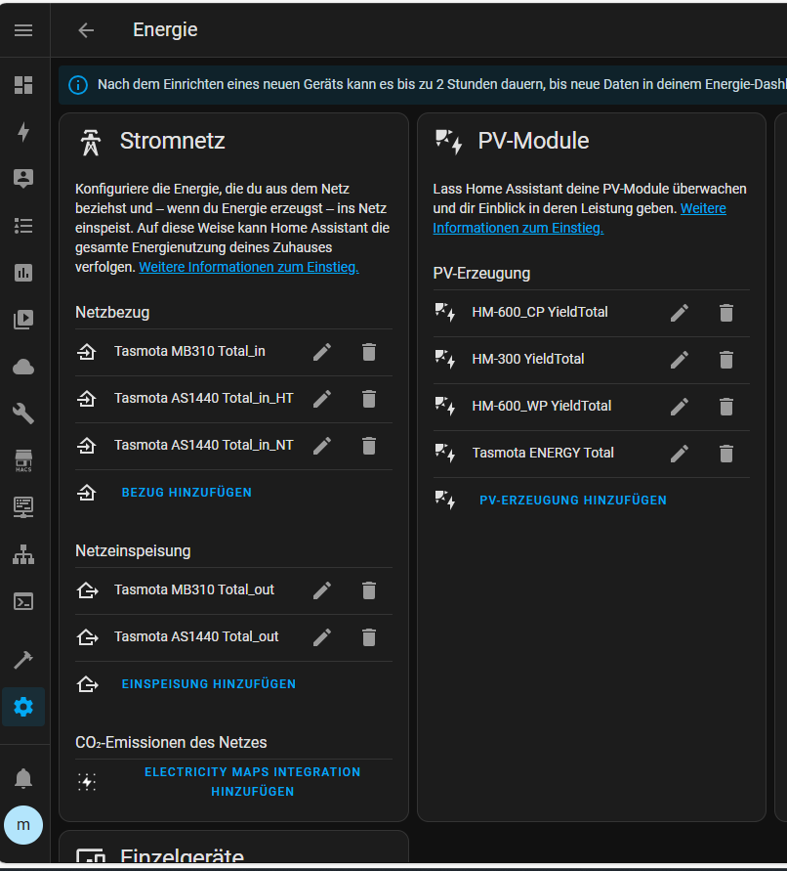Open HACS from the sidebar
The width and height of the screenshot is (787, 871).
click(x=23, y=460)
